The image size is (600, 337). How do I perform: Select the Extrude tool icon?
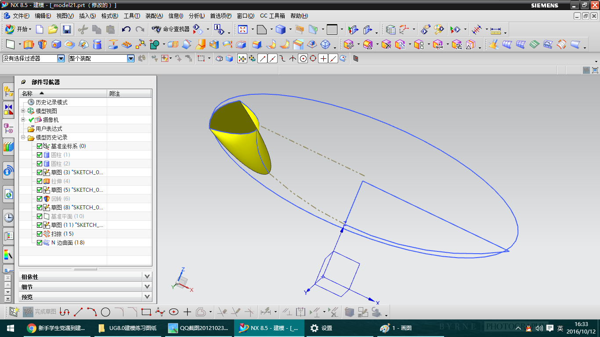click(x=29, y=44)
